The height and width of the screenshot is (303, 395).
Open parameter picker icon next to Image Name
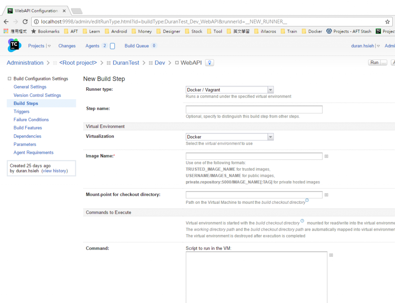(x=326, y=156)
